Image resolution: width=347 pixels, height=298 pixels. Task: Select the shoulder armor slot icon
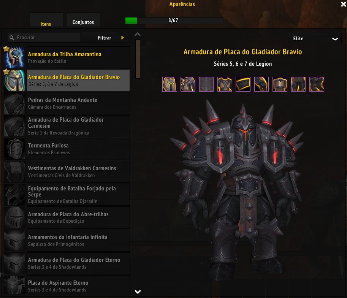click(188, 84)
